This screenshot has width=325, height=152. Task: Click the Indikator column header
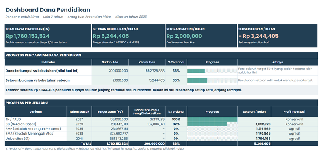pos(48,62)
